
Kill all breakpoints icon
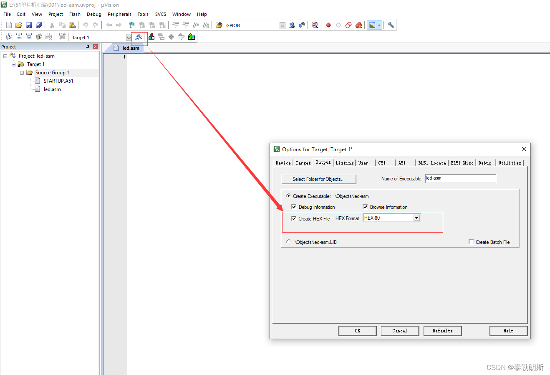(x=358, y=25)
